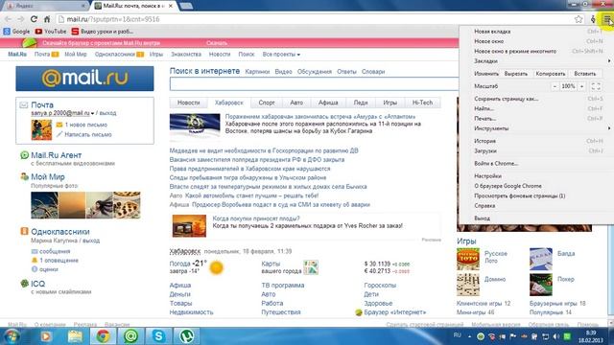Viewport: 614px width, 345px height.
Task: Open Загрузки from Chrome menu
Action: tap(537, 150)
